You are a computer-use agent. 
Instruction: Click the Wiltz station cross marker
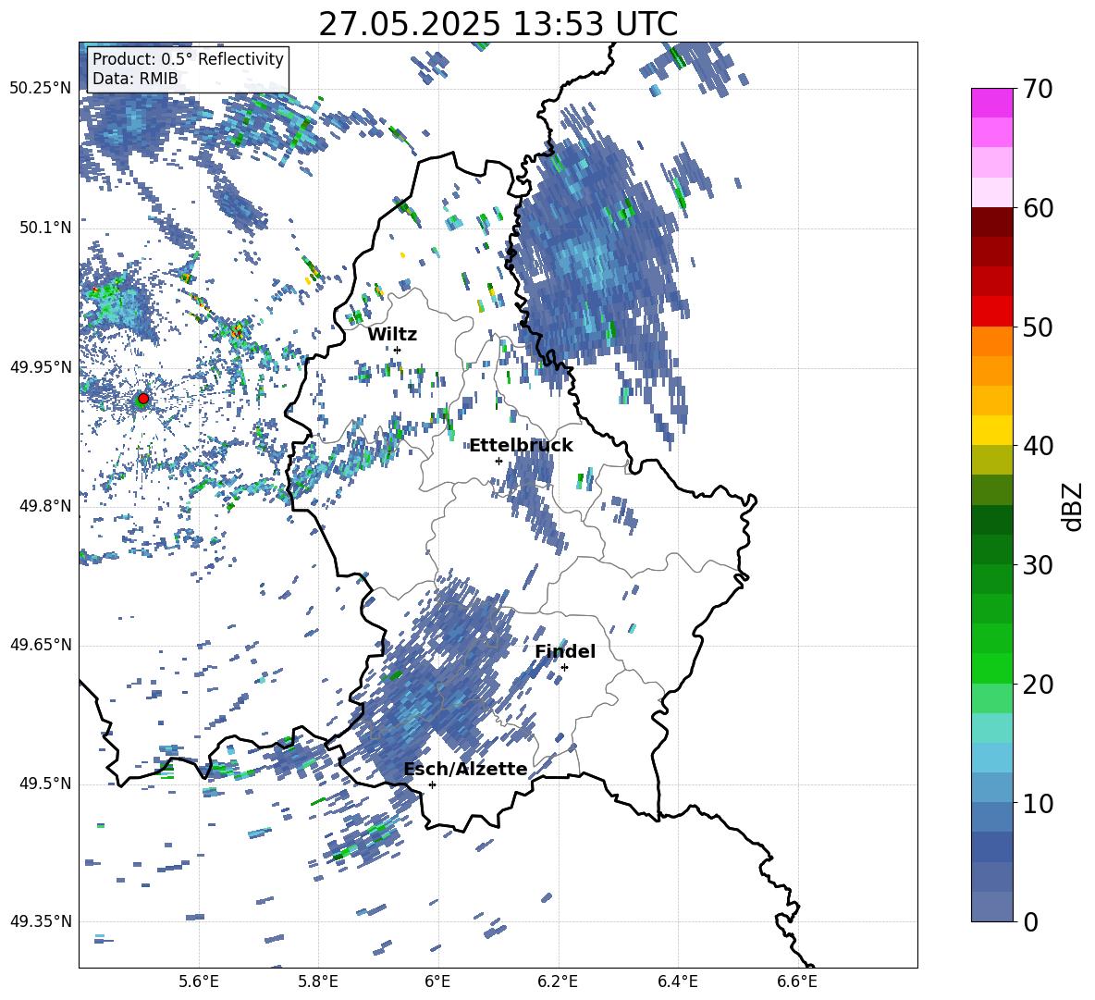(398, 350)
